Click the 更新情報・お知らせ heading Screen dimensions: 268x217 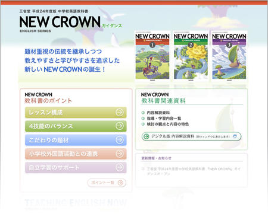[156, 158]
